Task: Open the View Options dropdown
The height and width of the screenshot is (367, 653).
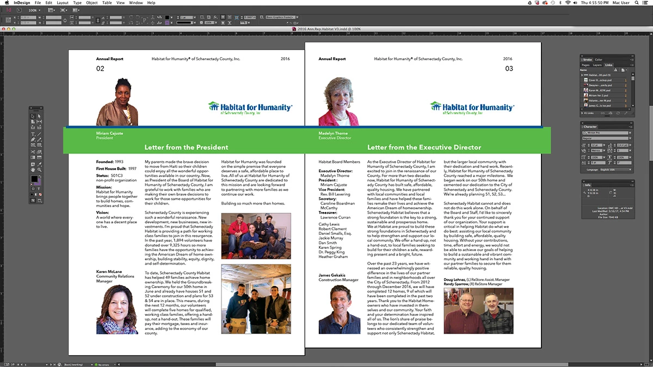Action: point(51,10)
